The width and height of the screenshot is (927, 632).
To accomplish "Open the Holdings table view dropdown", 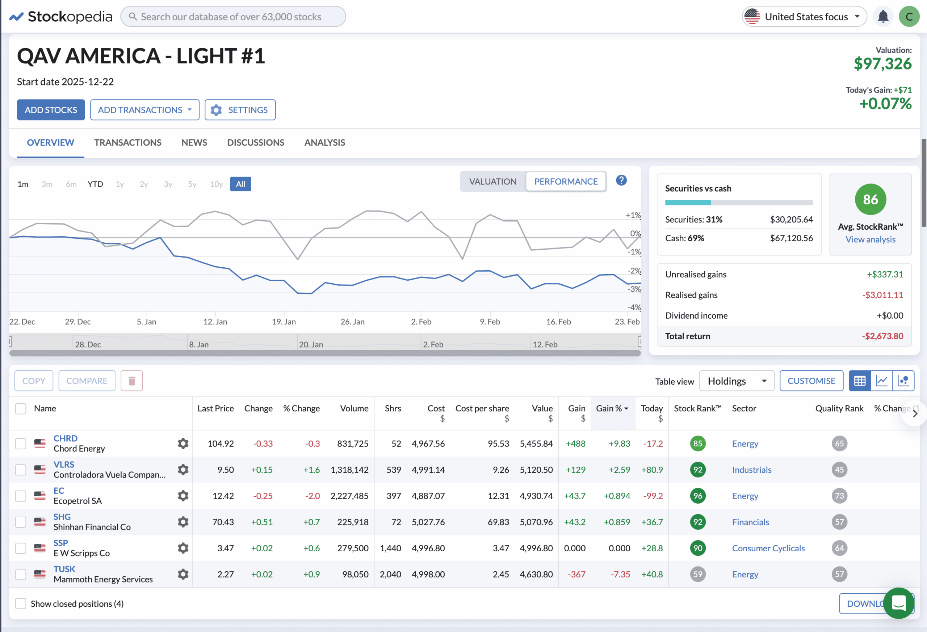I will coord(736,381).
